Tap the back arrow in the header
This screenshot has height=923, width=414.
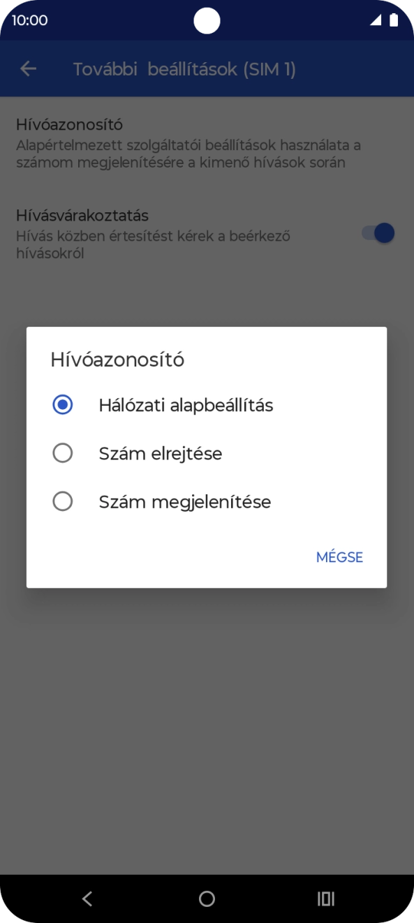coord(27,68)
